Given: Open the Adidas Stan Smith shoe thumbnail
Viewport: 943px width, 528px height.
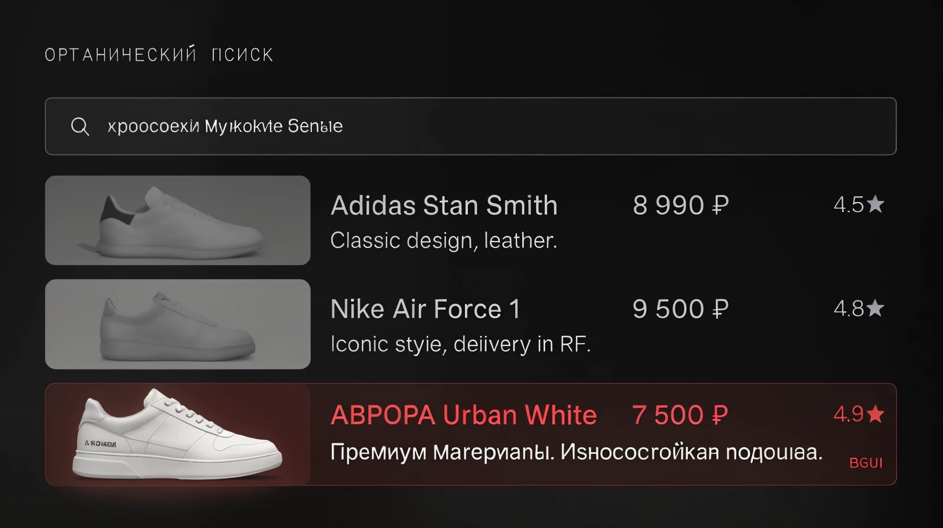Looking at the screenshot, I should [177, 220].
